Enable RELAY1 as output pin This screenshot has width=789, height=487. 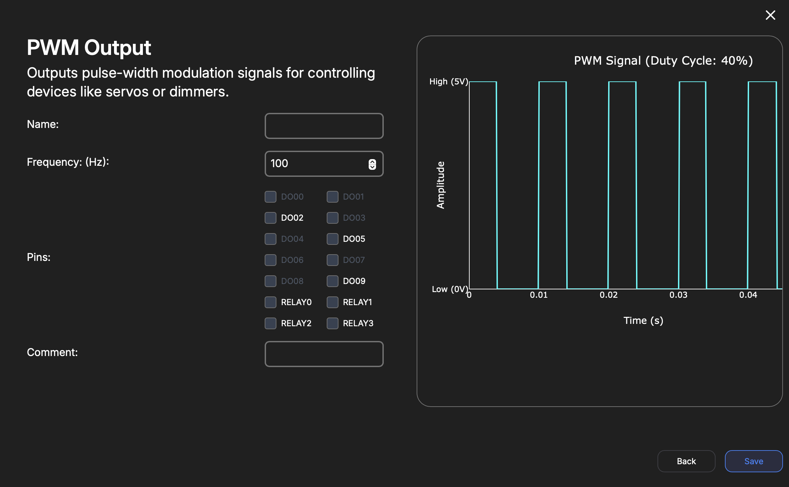click(x=332, y=302)
